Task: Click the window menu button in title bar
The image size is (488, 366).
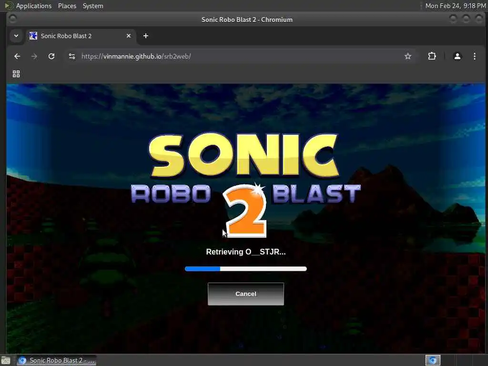Action: 13,19
